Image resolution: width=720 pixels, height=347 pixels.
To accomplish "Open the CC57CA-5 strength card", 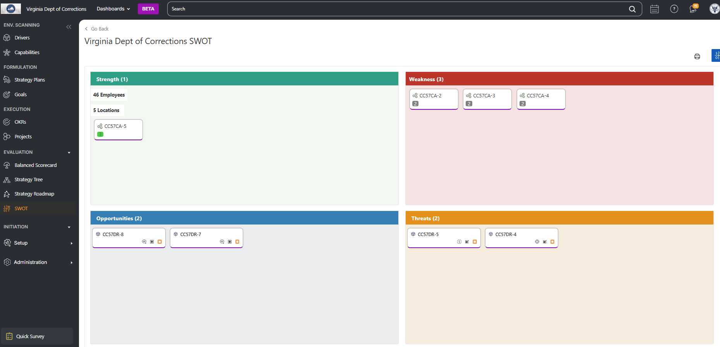I will 118,129.
